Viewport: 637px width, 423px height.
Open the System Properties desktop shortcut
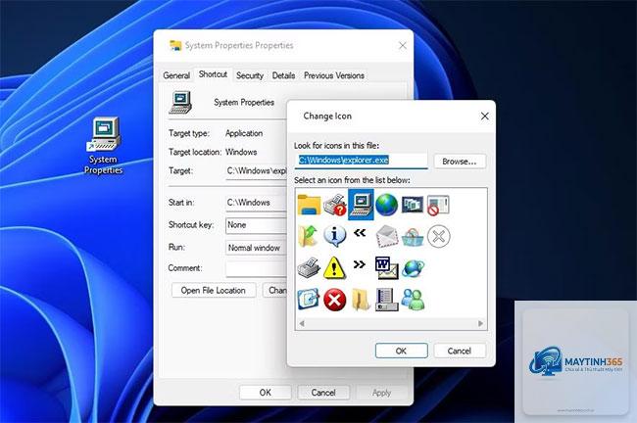coord(104,146)
